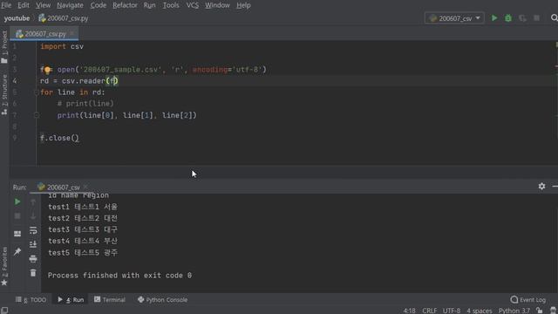Click the stop button in top toolbar
The image size is (558, 314).
tap(536, 18)
